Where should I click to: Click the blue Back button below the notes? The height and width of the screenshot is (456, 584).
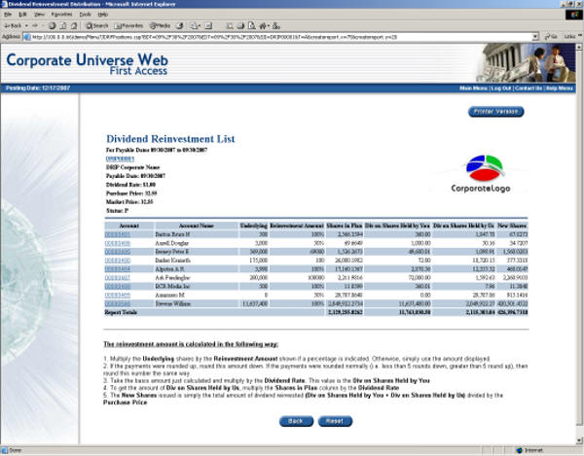point(296,421)
